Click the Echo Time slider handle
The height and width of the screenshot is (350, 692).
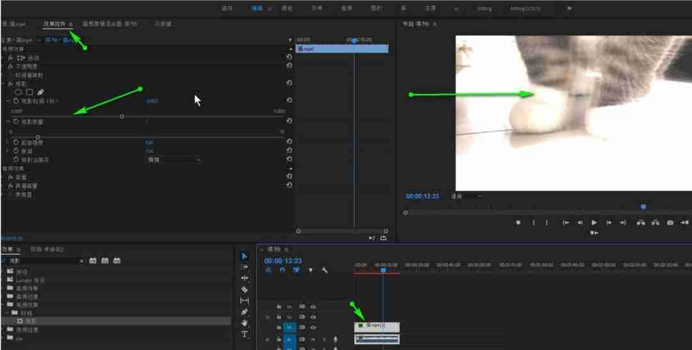click(x=122, y=116)
